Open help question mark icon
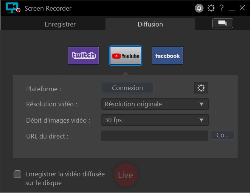Image resolution: width=250 pixels, height=193 pixels. pyautogui.click(x=222, y=8)
